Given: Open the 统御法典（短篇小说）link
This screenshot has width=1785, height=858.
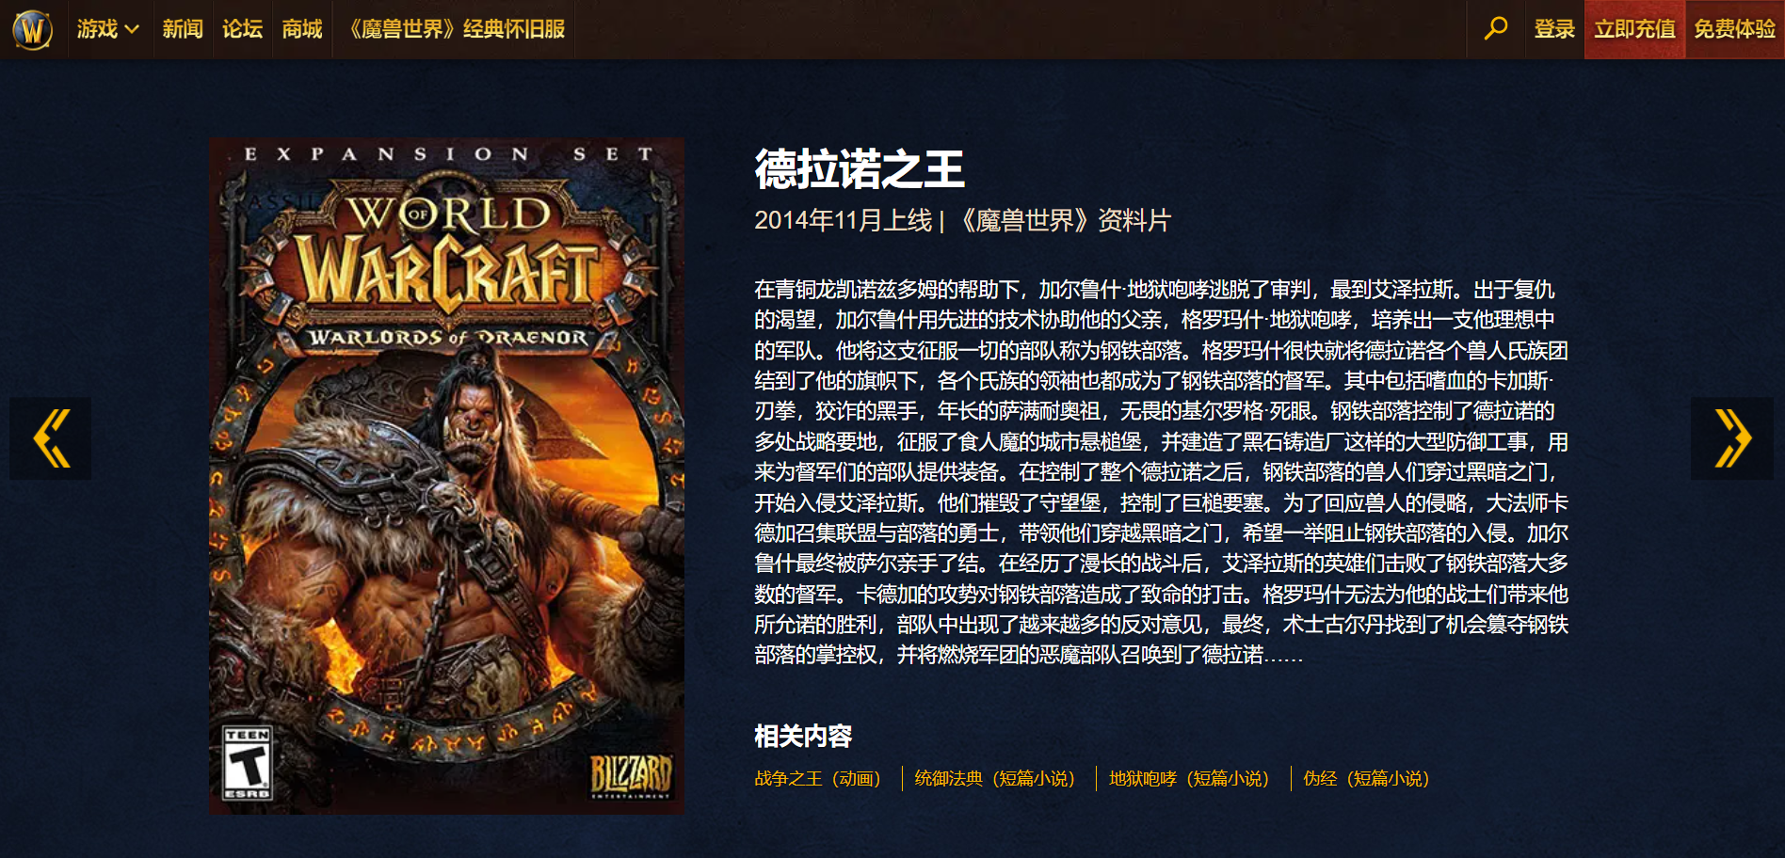Looking at the screenshot, I should click(x=996, y=779).
